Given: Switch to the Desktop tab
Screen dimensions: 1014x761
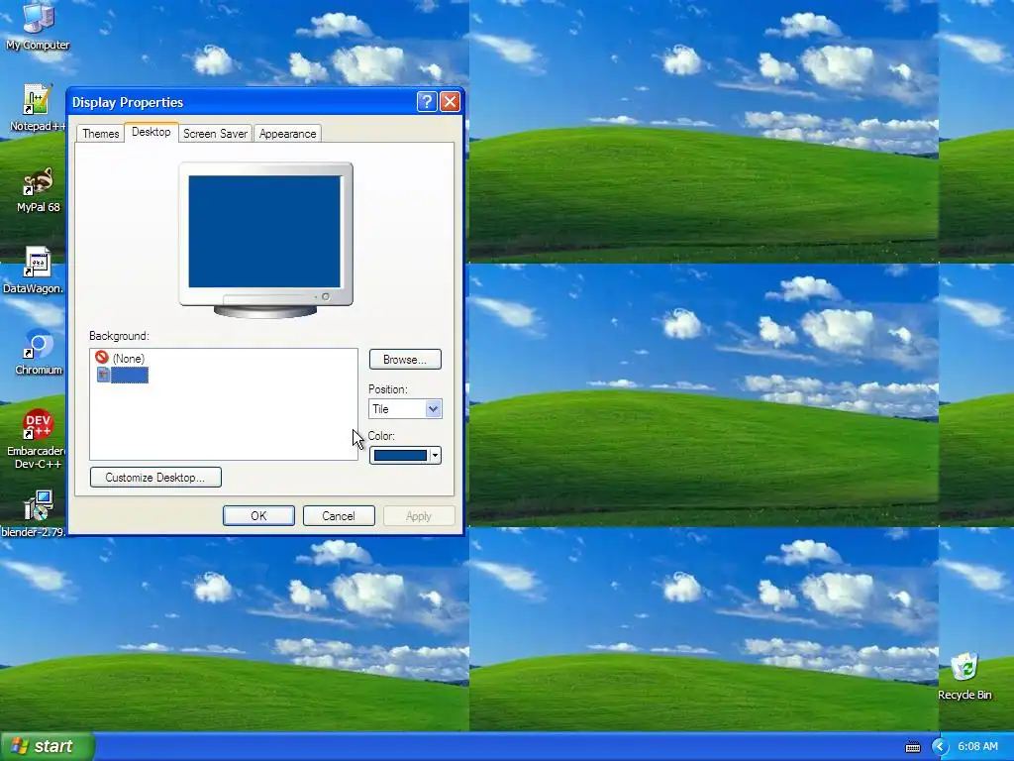Looking at the screenshot, I should (152, 132).
